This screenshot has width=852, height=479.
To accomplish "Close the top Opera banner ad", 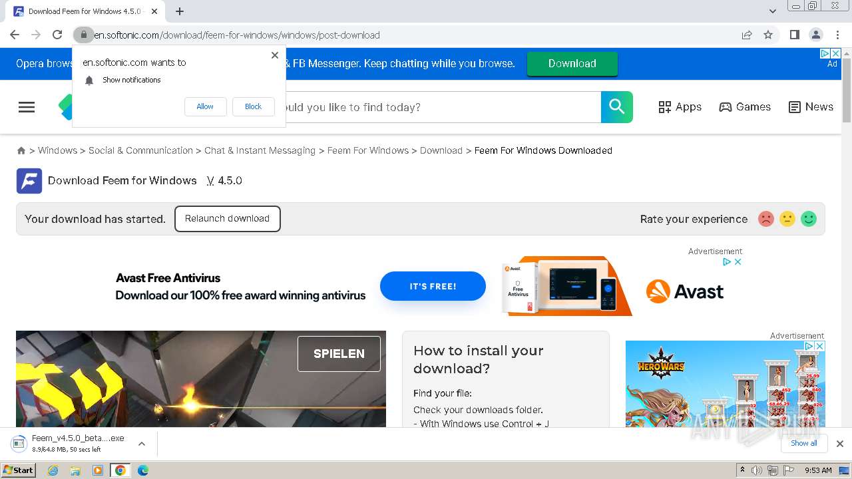I will pos(837,53).
